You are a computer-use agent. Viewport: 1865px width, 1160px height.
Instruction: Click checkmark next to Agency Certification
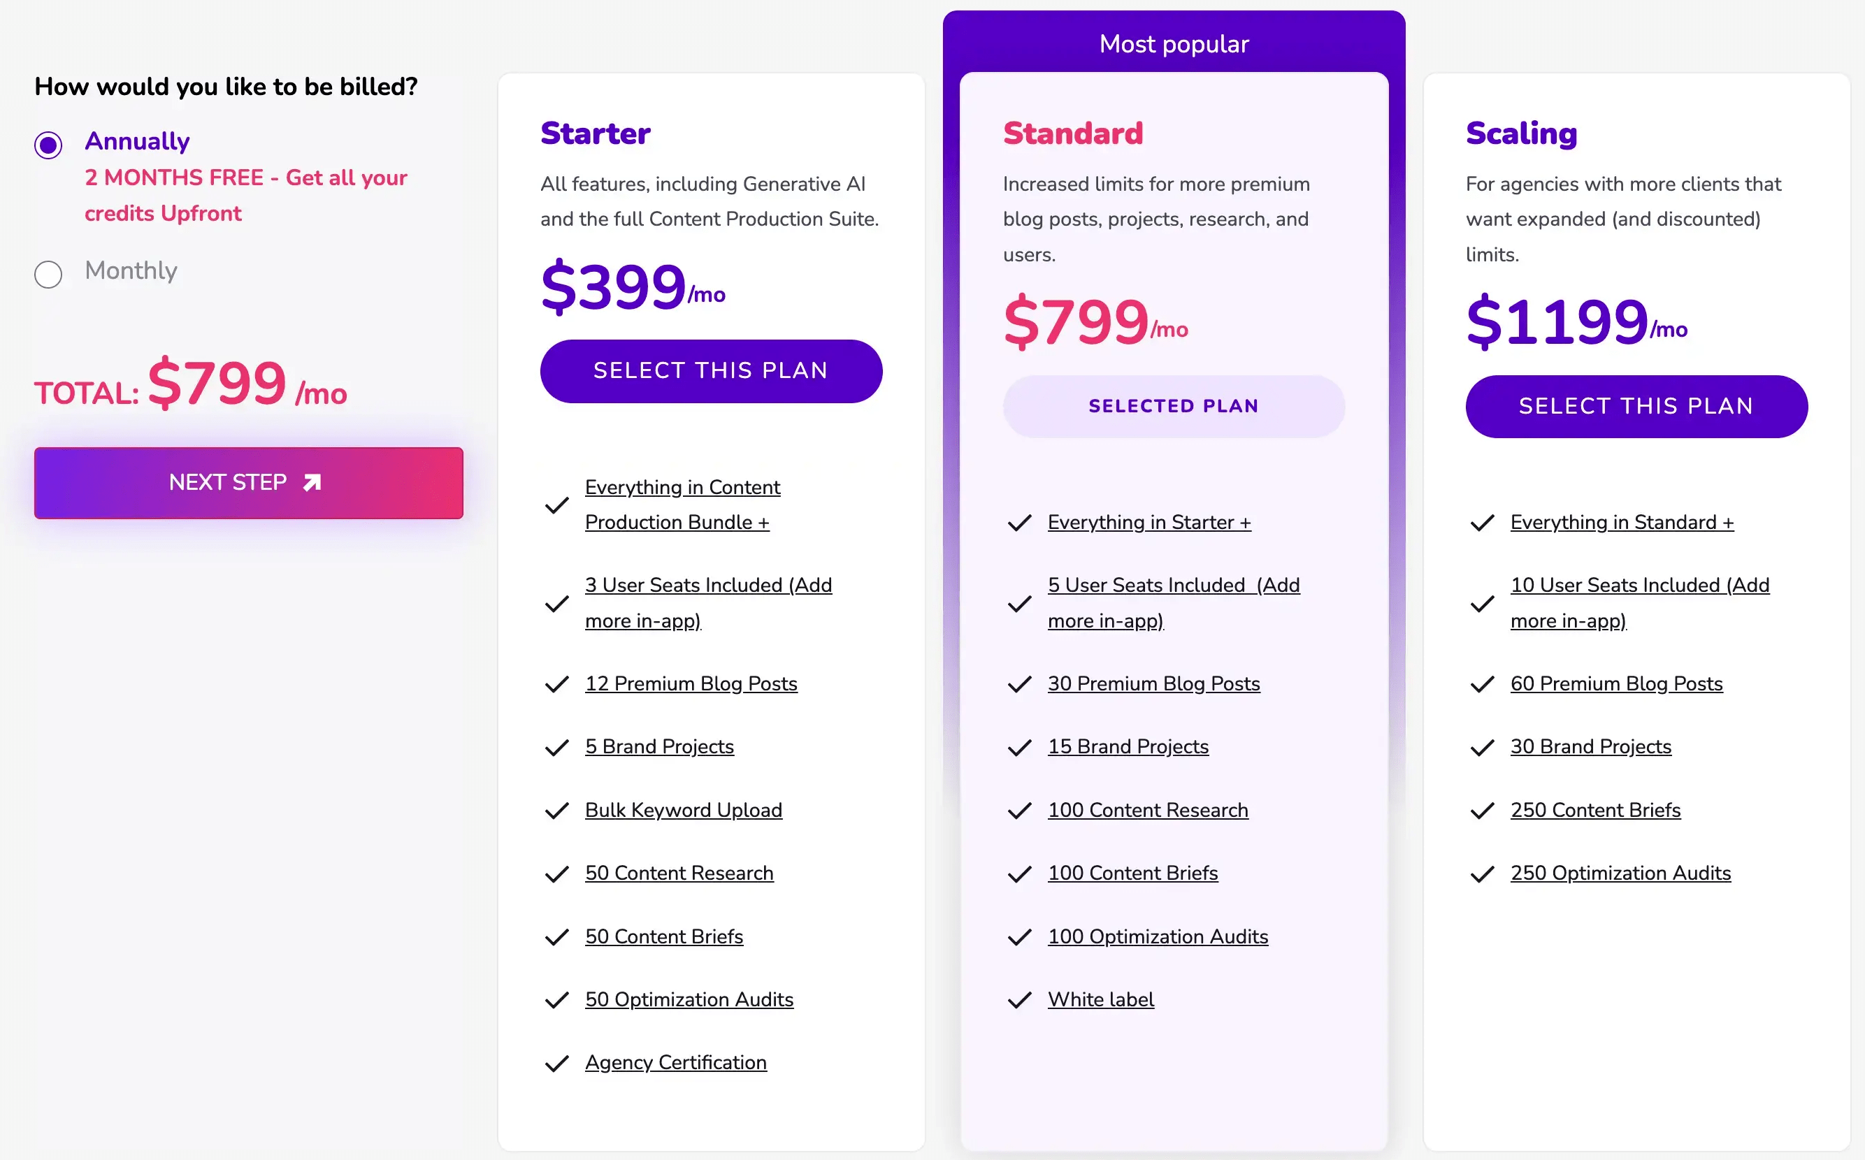click(556, 1064)
